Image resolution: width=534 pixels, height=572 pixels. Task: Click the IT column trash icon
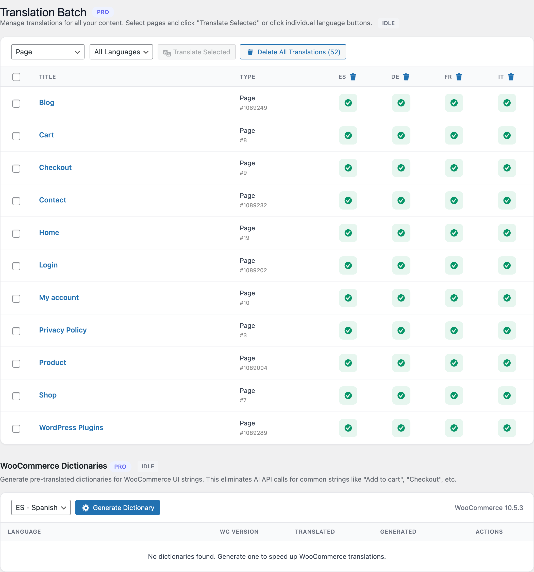511,77
